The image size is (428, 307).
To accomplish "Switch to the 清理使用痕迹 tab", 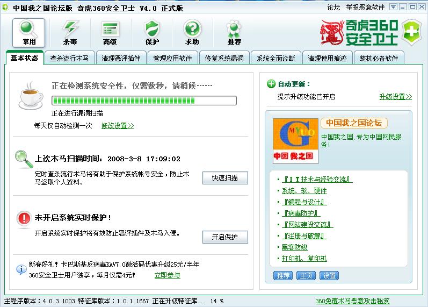I will point(327,58).
